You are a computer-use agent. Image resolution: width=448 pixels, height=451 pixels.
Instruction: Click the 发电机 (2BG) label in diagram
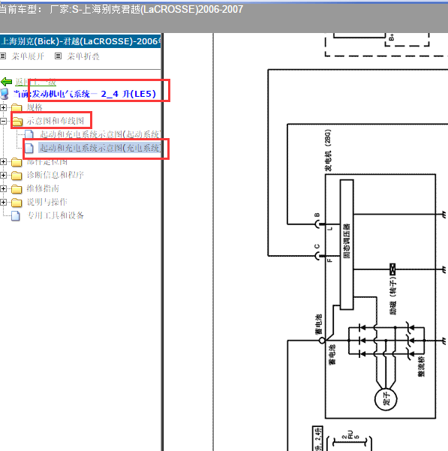328,150
